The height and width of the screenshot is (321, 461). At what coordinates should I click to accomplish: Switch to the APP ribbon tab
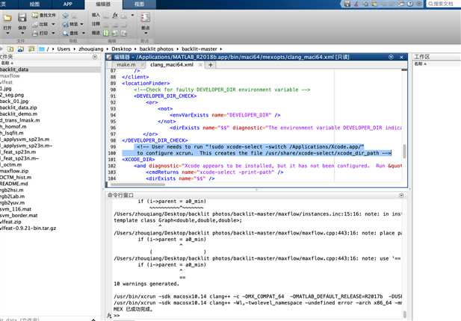click(68, 4)
